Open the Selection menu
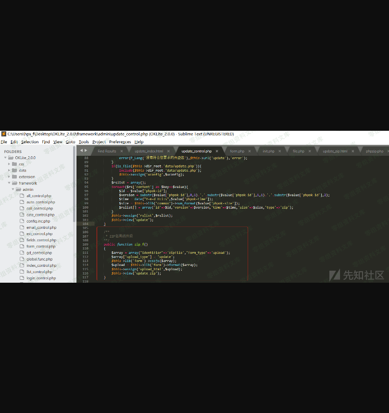Viewport: 389px width, 413px height. coord(30,142)
